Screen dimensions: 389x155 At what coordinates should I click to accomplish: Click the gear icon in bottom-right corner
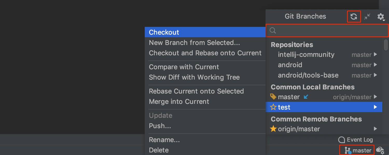pyautogui.click(x=380, y=150)
